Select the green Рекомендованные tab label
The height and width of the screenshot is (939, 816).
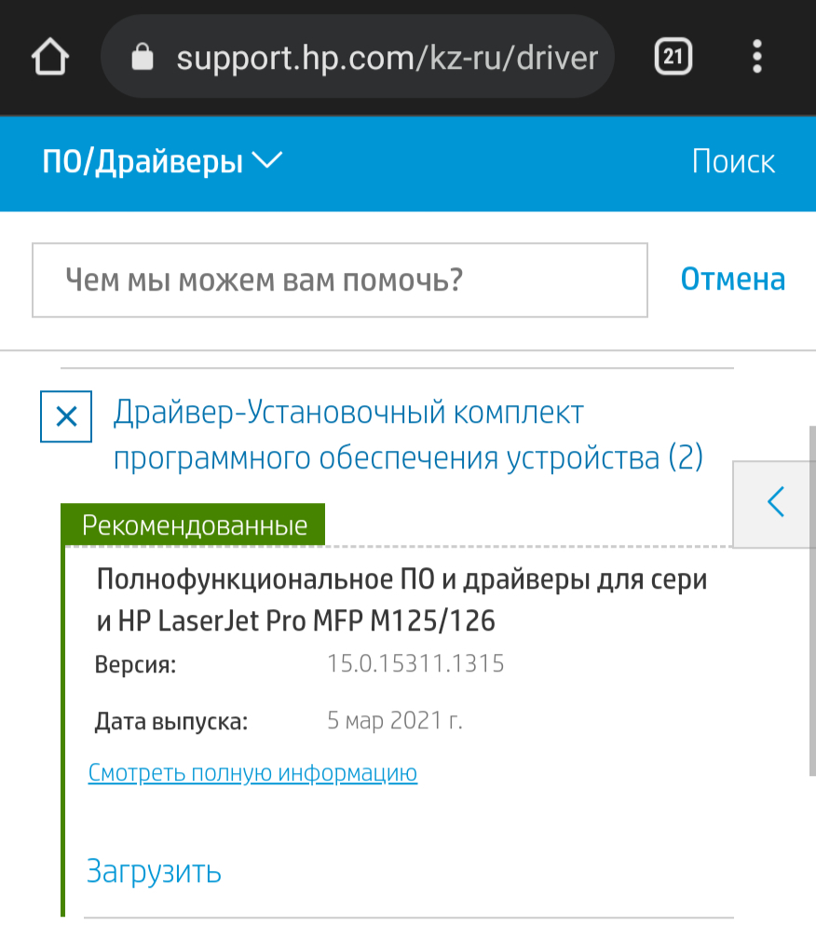(194, 524)
